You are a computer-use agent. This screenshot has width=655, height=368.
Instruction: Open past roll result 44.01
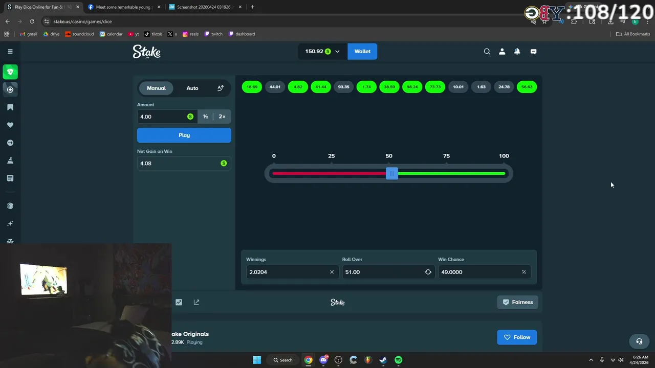pos(275,87)
